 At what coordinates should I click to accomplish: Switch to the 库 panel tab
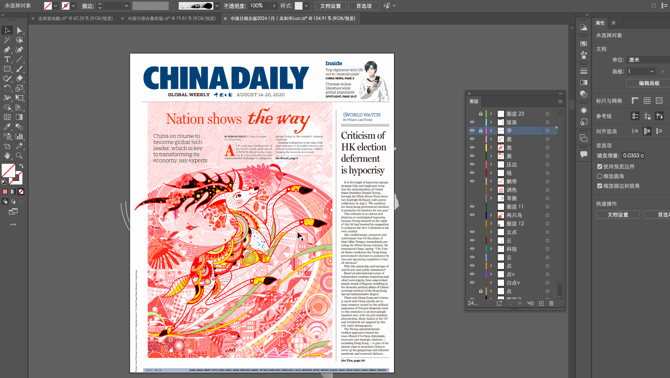613,23
